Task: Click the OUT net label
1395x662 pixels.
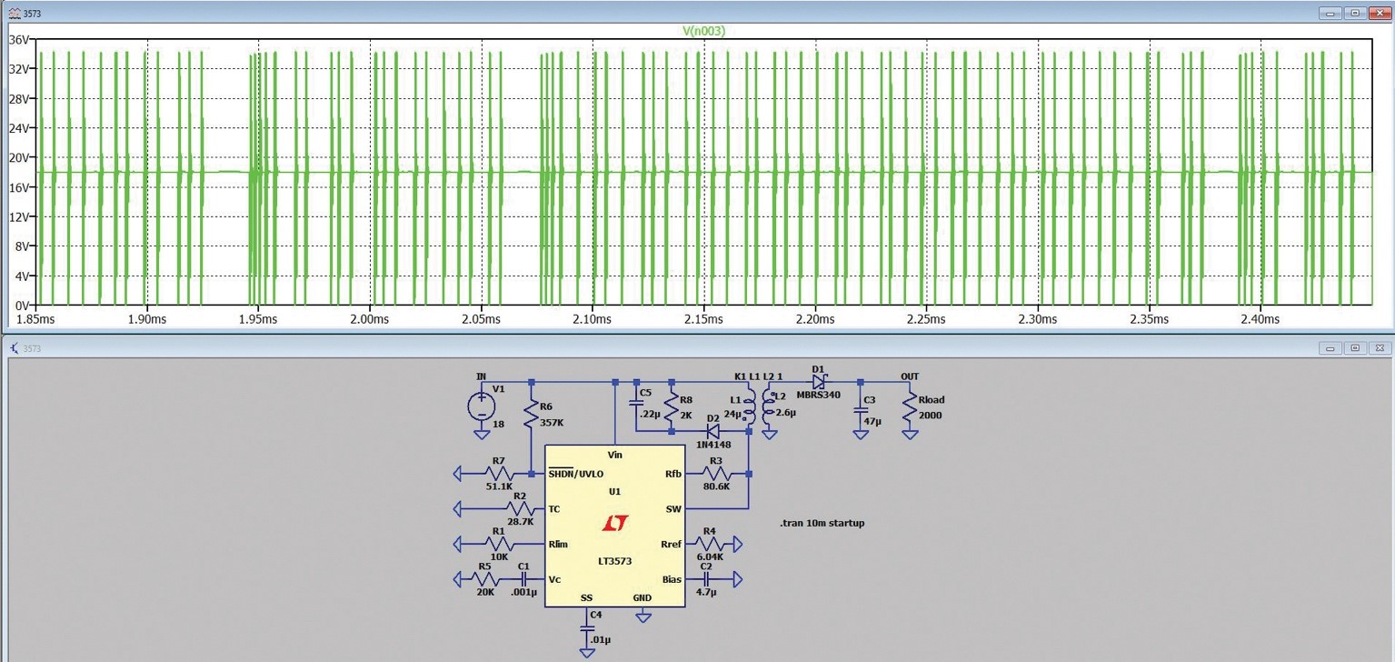Action: (909, 376)
